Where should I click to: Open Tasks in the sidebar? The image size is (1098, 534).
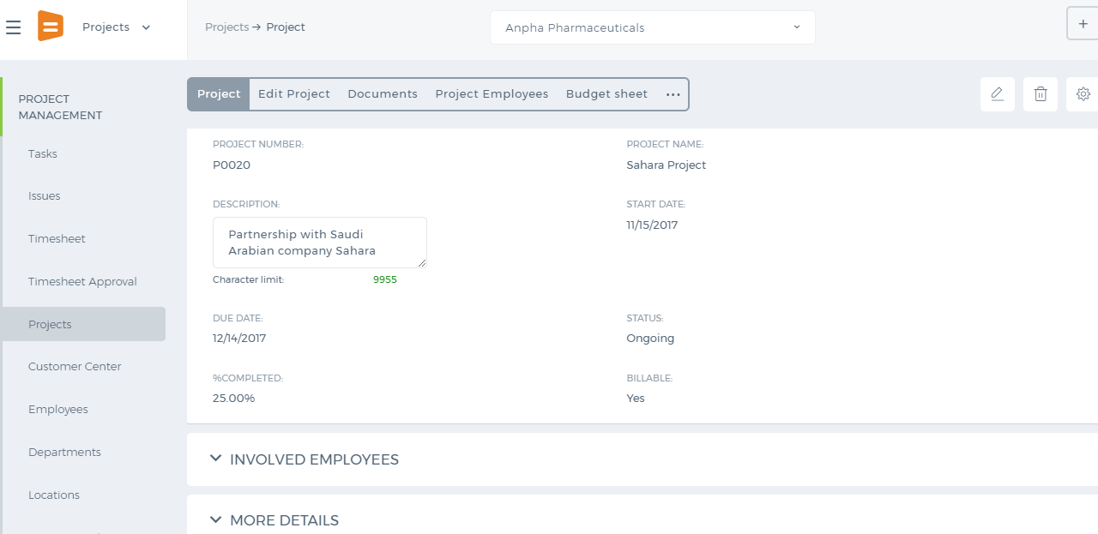click(43, 154)
